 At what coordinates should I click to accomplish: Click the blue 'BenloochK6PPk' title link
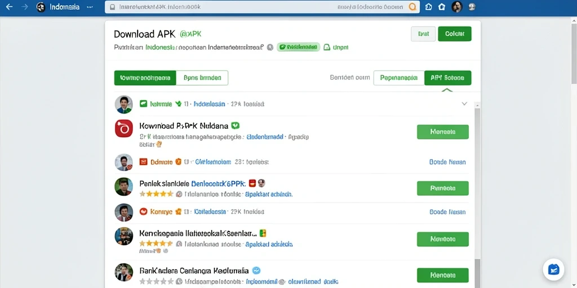pos(219,184)
